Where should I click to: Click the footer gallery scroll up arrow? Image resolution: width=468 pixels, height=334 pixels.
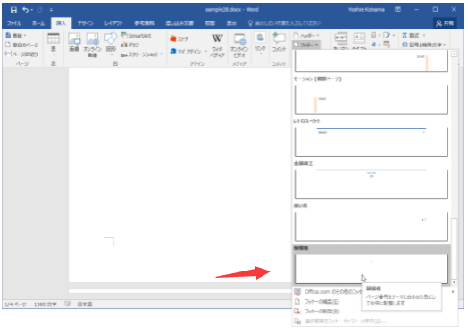click(454, 54)
